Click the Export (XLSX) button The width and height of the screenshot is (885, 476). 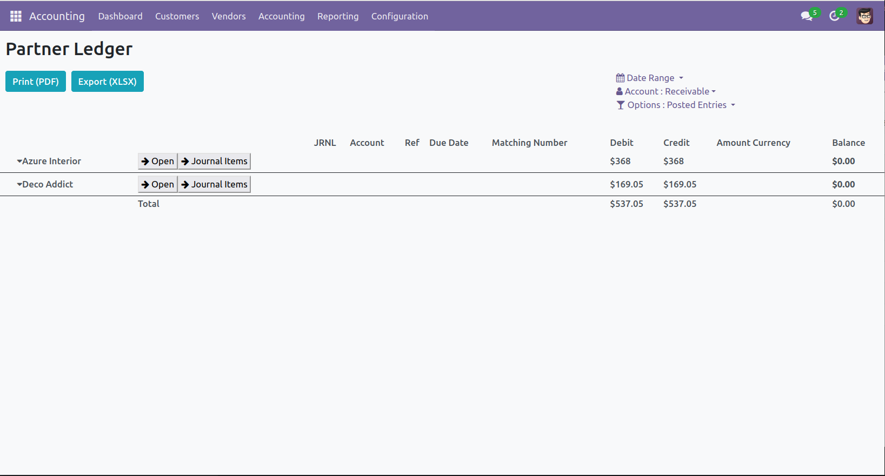(107, 82)
